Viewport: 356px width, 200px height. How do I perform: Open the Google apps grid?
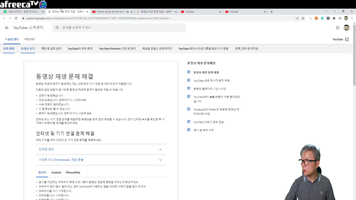point(337,27)
